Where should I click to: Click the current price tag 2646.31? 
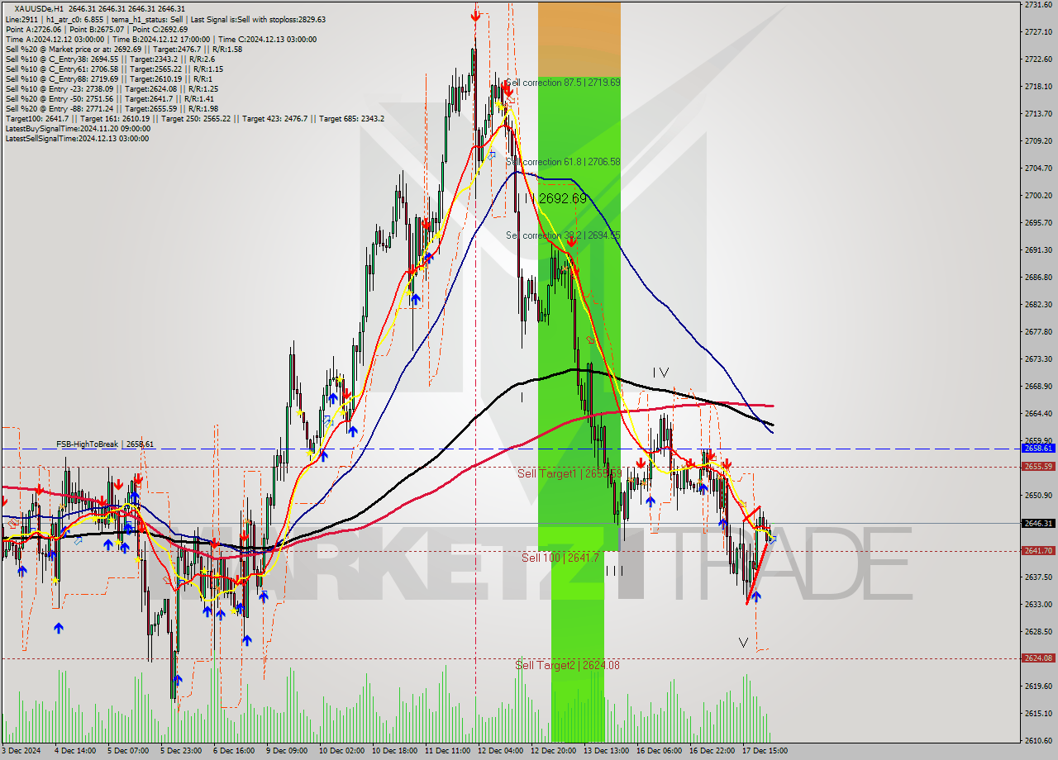coord(1038,523)
